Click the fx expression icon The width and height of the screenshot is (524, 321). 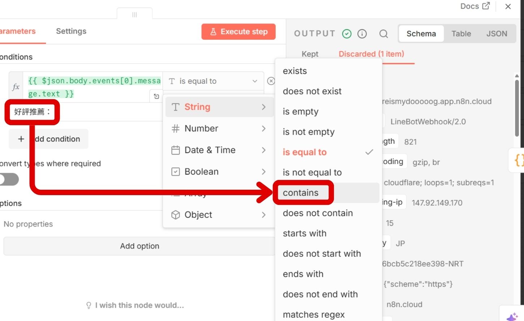click(x=16, y=87)
